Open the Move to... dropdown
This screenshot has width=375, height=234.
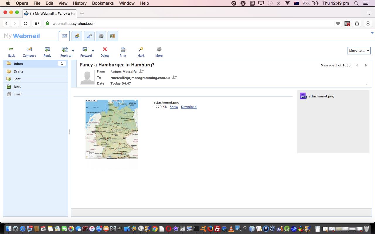359,51
